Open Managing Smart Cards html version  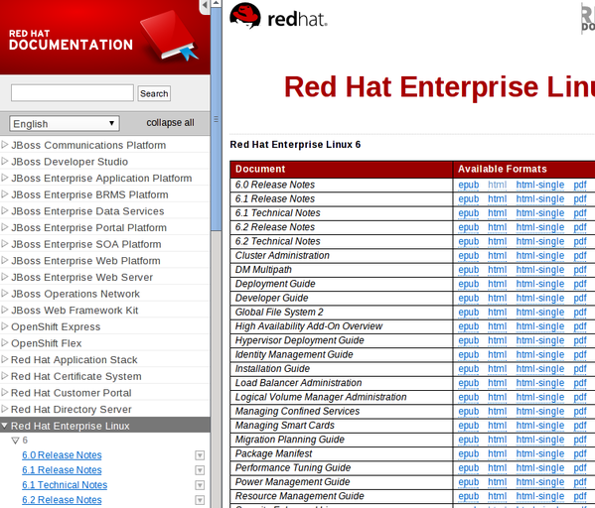point(497,426)
